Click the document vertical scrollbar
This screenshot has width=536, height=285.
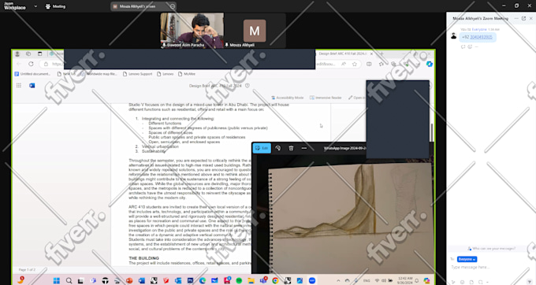[x=432, y=133]
